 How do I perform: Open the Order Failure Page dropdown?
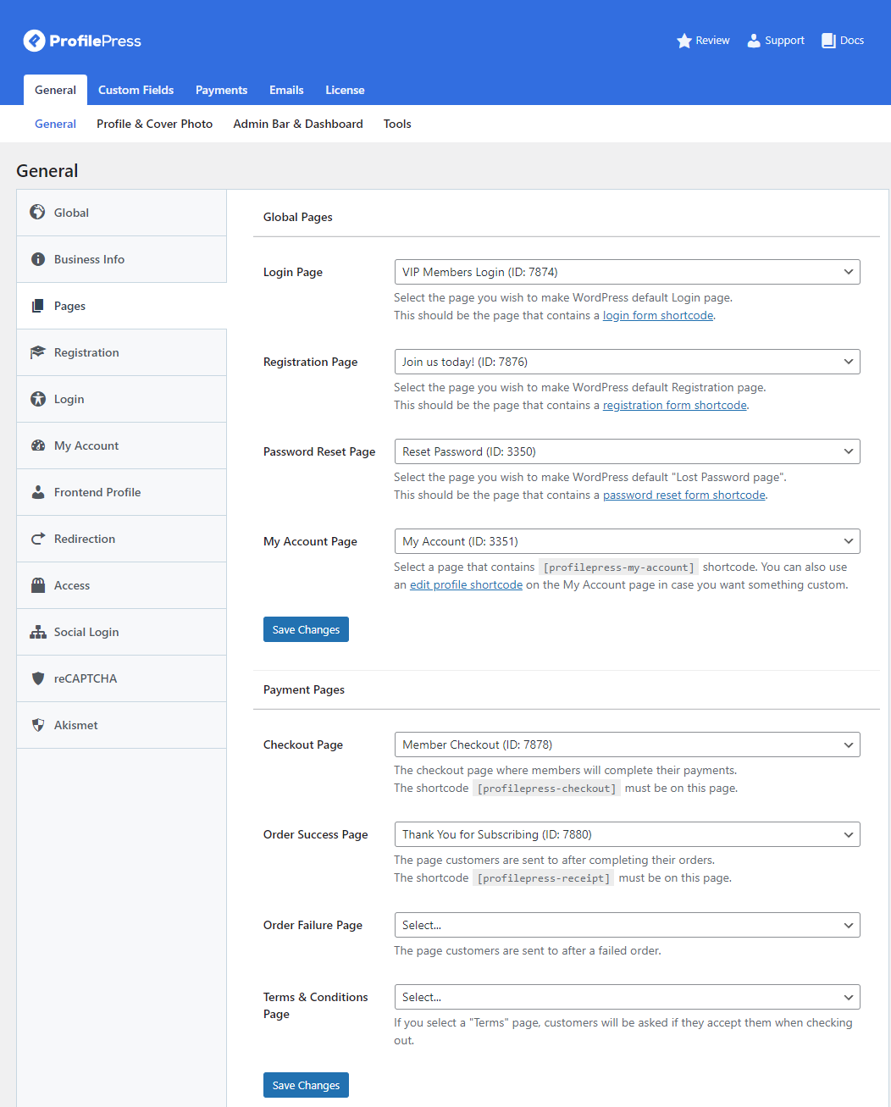click(627, 925)
